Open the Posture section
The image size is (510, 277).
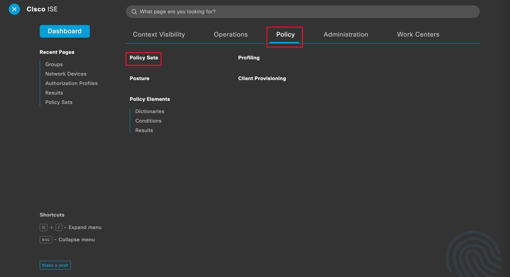(139, 78)
